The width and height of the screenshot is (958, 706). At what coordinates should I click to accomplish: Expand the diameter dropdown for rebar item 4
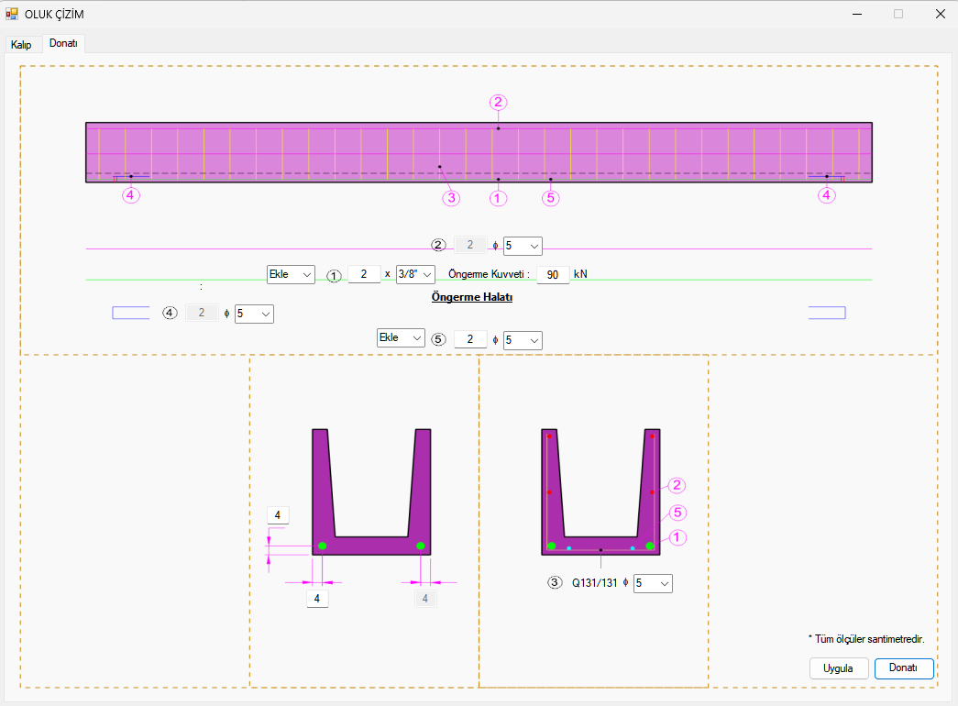(254, 314)
